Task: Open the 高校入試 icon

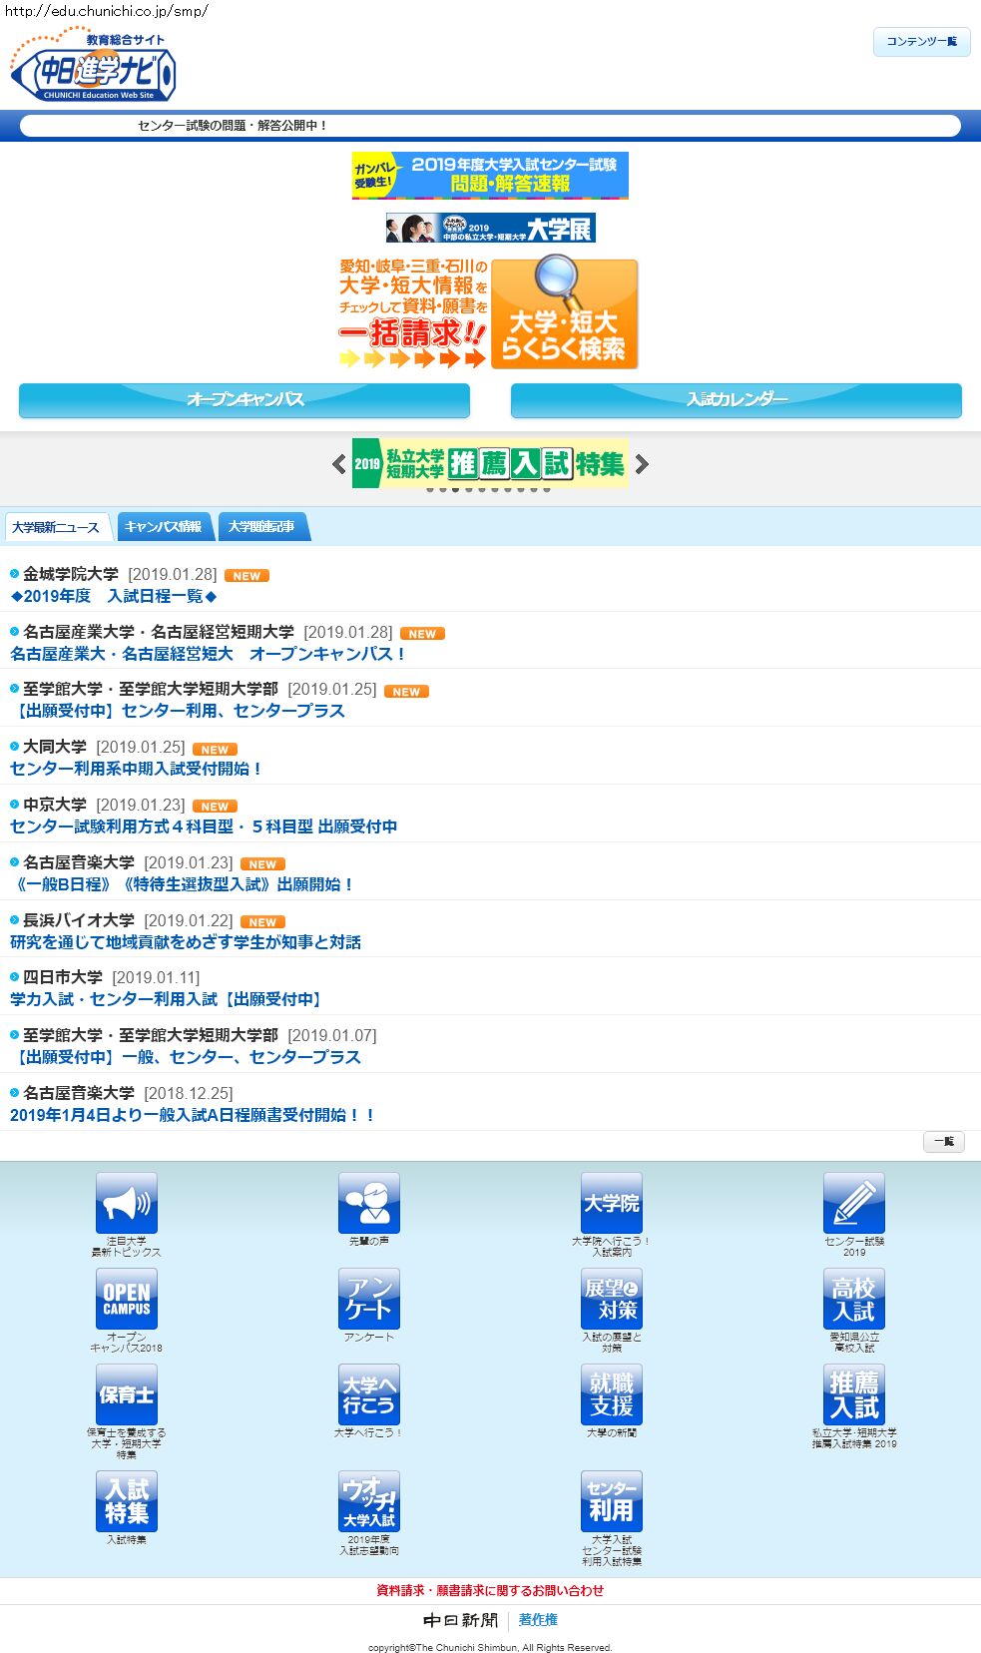Action: 853,1299
